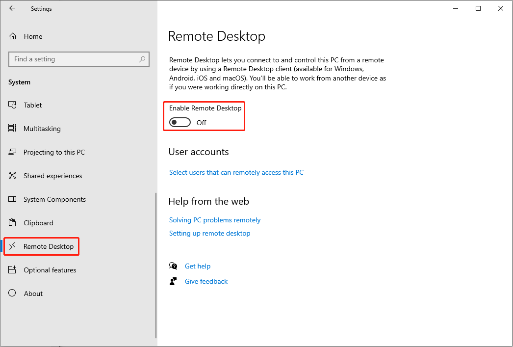Open Shared experiences using its sidebar icon
This screenshot has width=513, height=347.
(x=12, y=175)
